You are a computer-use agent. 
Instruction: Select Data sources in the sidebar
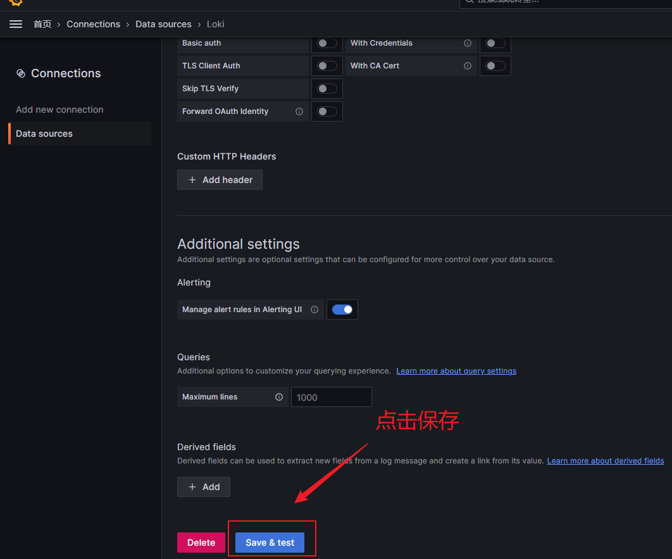tap(44, 134)
